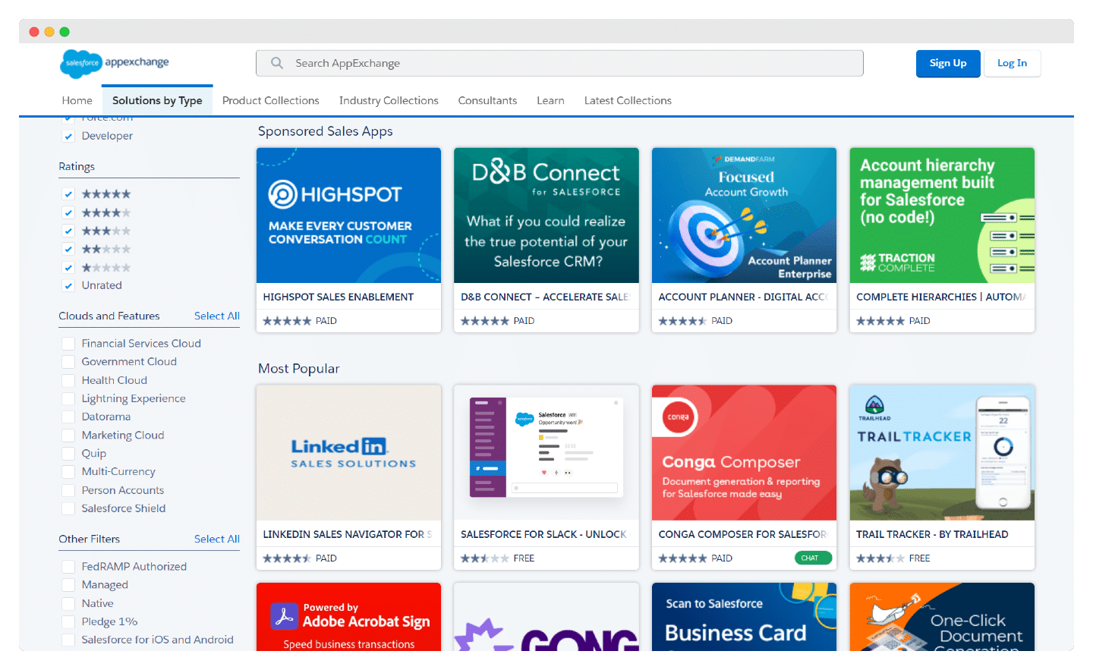The width and height of the screenshot is (1093, 670).
Task: Check the Managed filter checkbox
Action: tap(68, 585)
